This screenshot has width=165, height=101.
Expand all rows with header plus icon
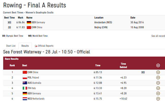158,65
